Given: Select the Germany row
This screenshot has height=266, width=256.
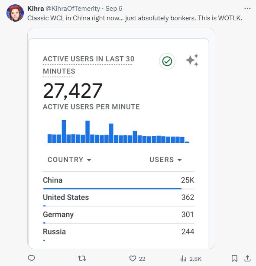Looking at the screenshot, I should pyautogui.click(x=119, y=215).
